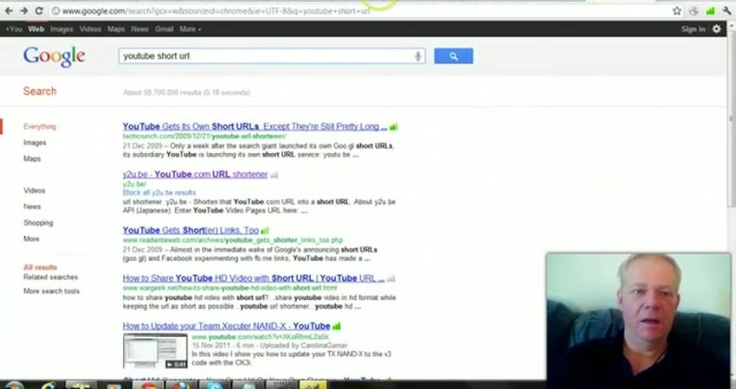Click the NAND-X video thumbnail
736x389 pixels.
pyautogui.click(x=154, y=350)
